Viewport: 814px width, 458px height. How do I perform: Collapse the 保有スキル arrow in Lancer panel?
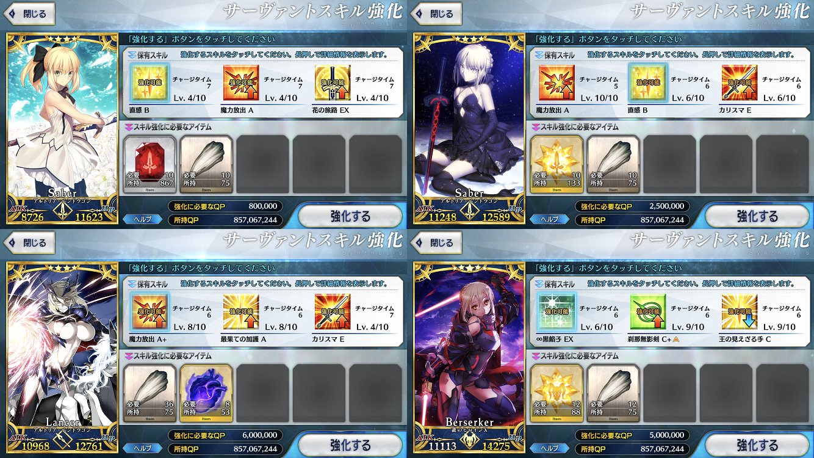129,284
